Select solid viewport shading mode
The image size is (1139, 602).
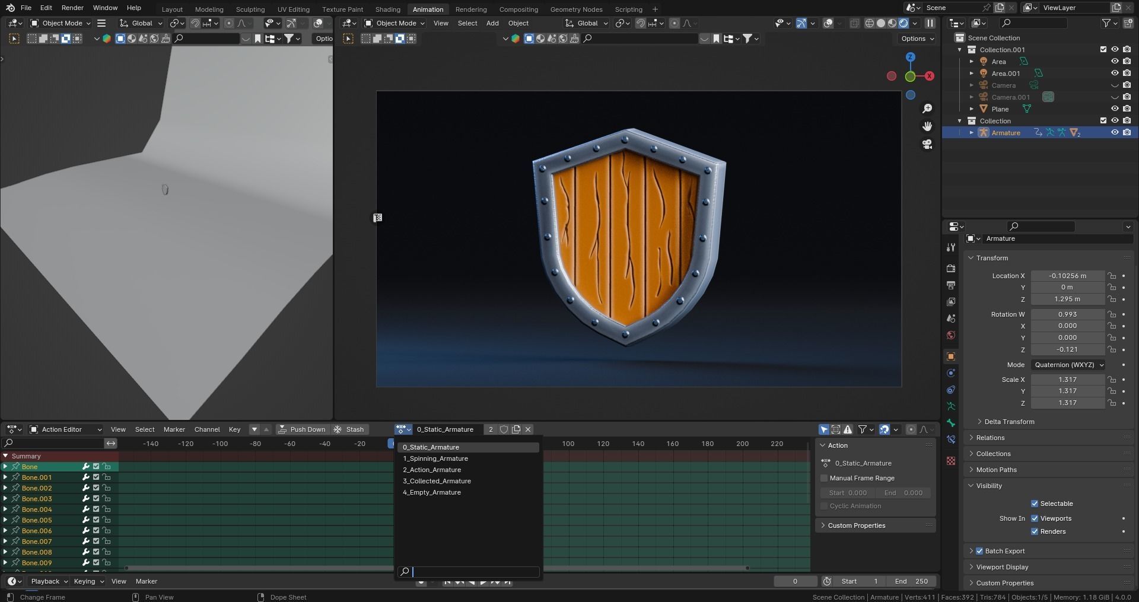[881, 23]
